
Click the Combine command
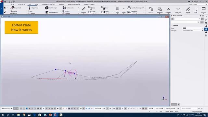tap(31, 13)
